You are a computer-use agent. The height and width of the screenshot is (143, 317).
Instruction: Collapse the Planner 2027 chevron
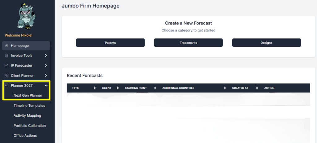(x=46, y=86)
